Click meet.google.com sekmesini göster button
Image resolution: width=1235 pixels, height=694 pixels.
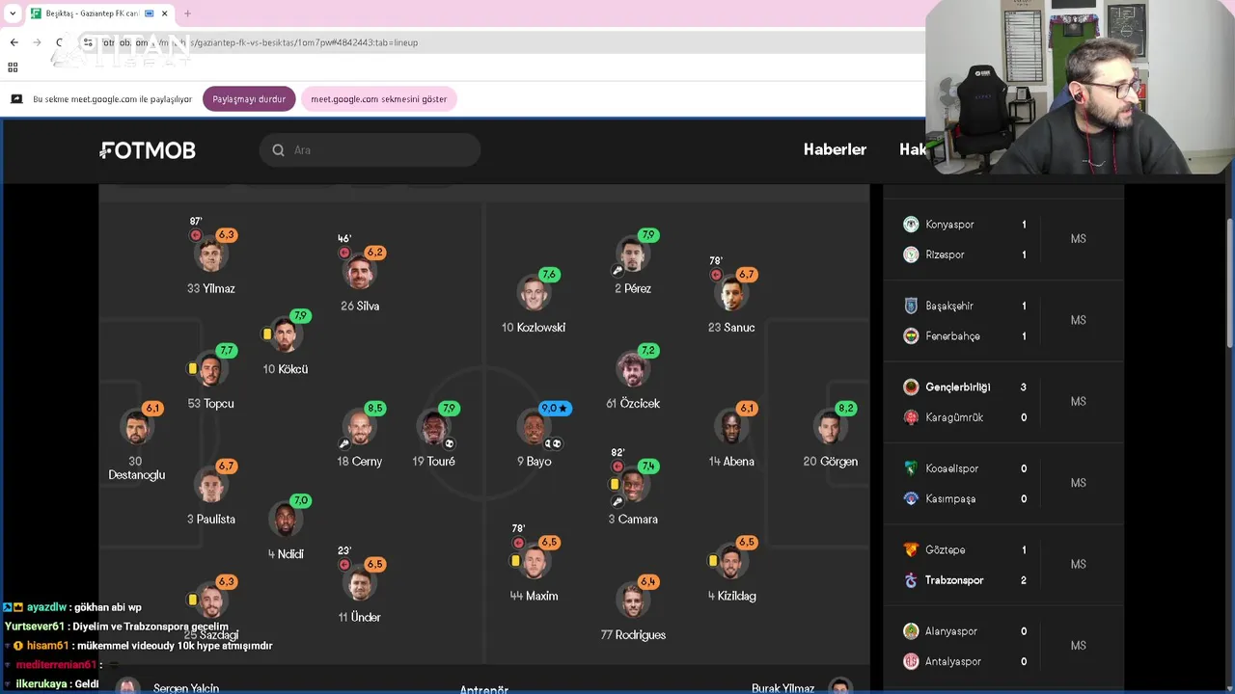[x=378, y=99]
